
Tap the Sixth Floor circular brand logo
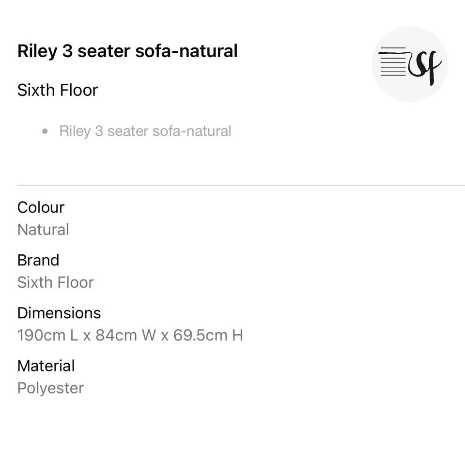tap(410, 64)
